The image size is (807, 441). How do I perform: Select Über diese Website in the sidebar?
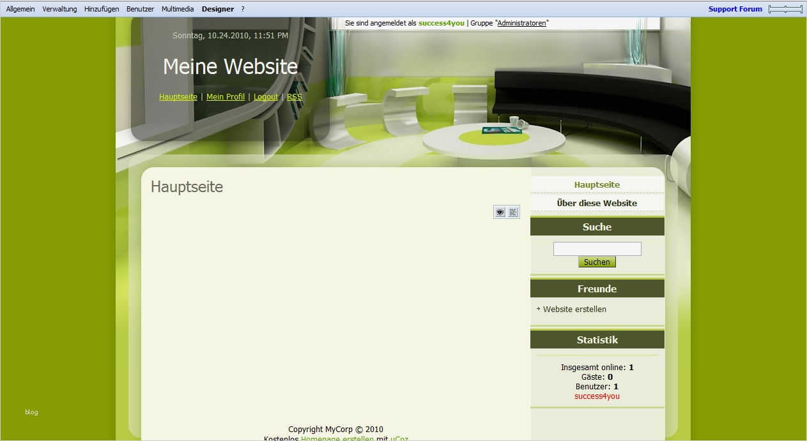point(597,203)
